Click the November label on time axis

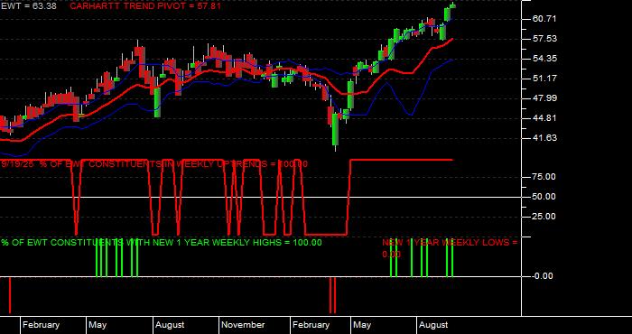click(x=243, y=325)
